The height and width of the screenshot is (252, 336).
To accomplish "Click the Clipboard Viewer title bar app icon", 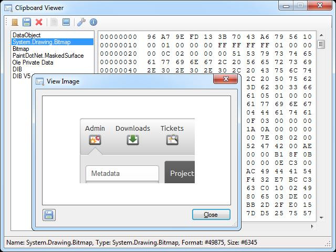I will (x=8, y=8).
